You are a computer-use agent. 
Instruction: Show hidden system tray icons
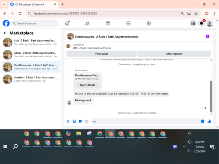pos(184,147)
